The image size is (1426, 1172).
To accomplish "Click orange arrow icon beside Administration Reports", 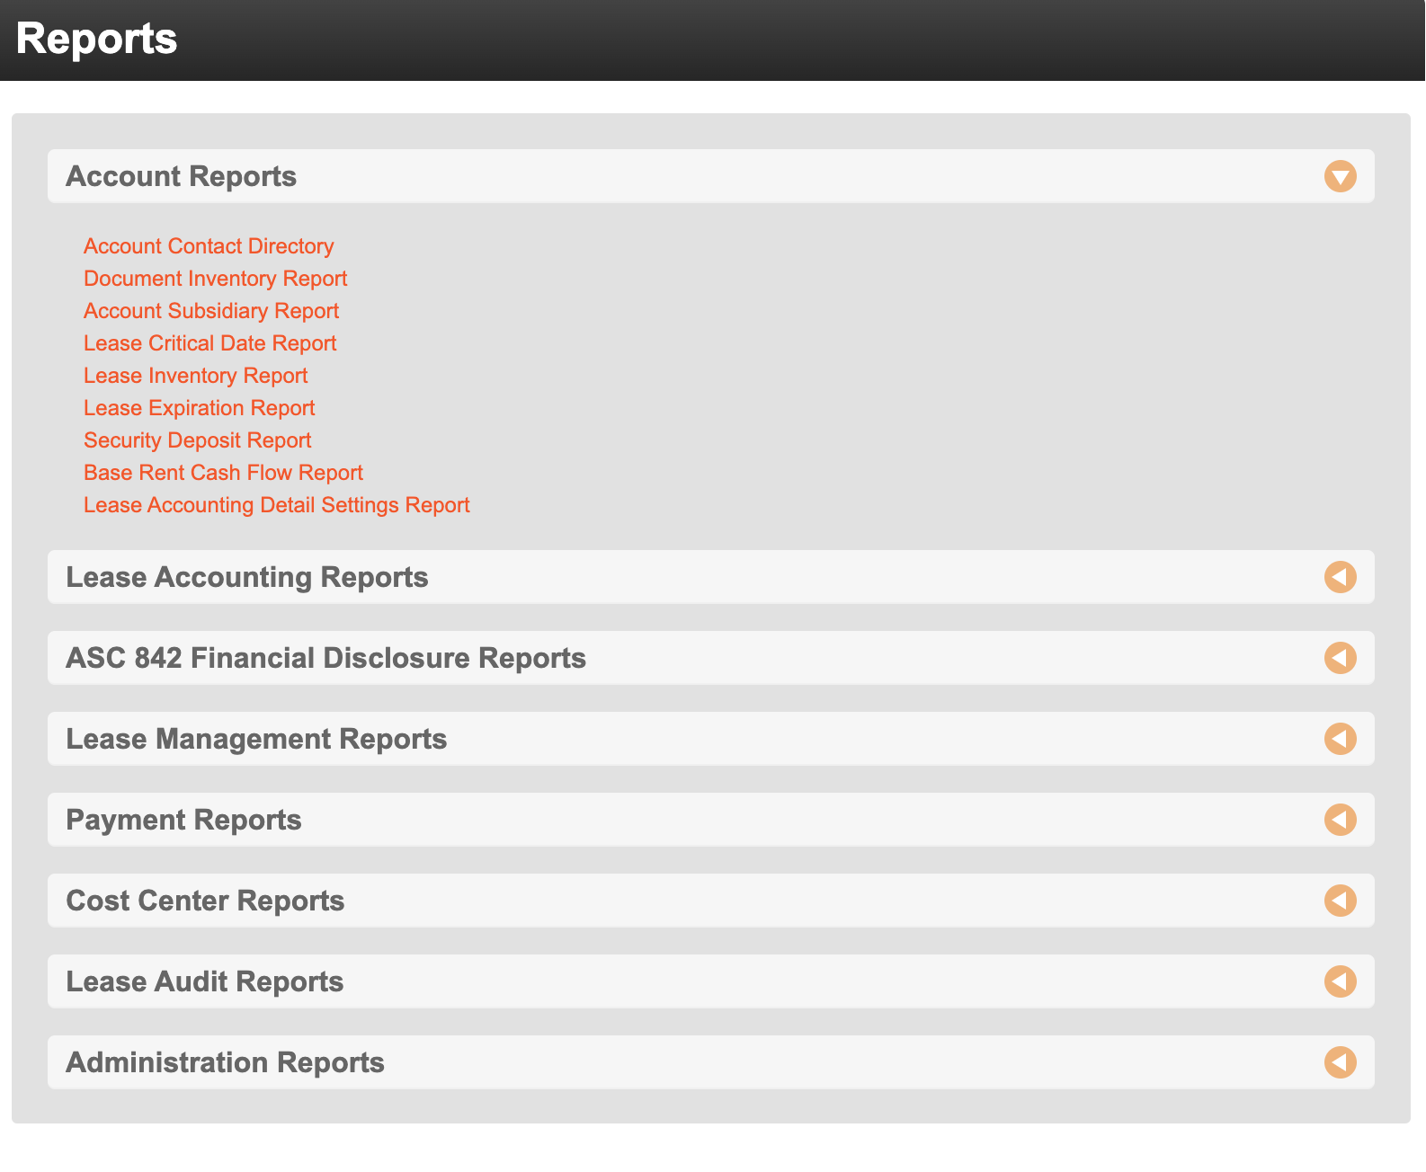I will point(1340,1062).
